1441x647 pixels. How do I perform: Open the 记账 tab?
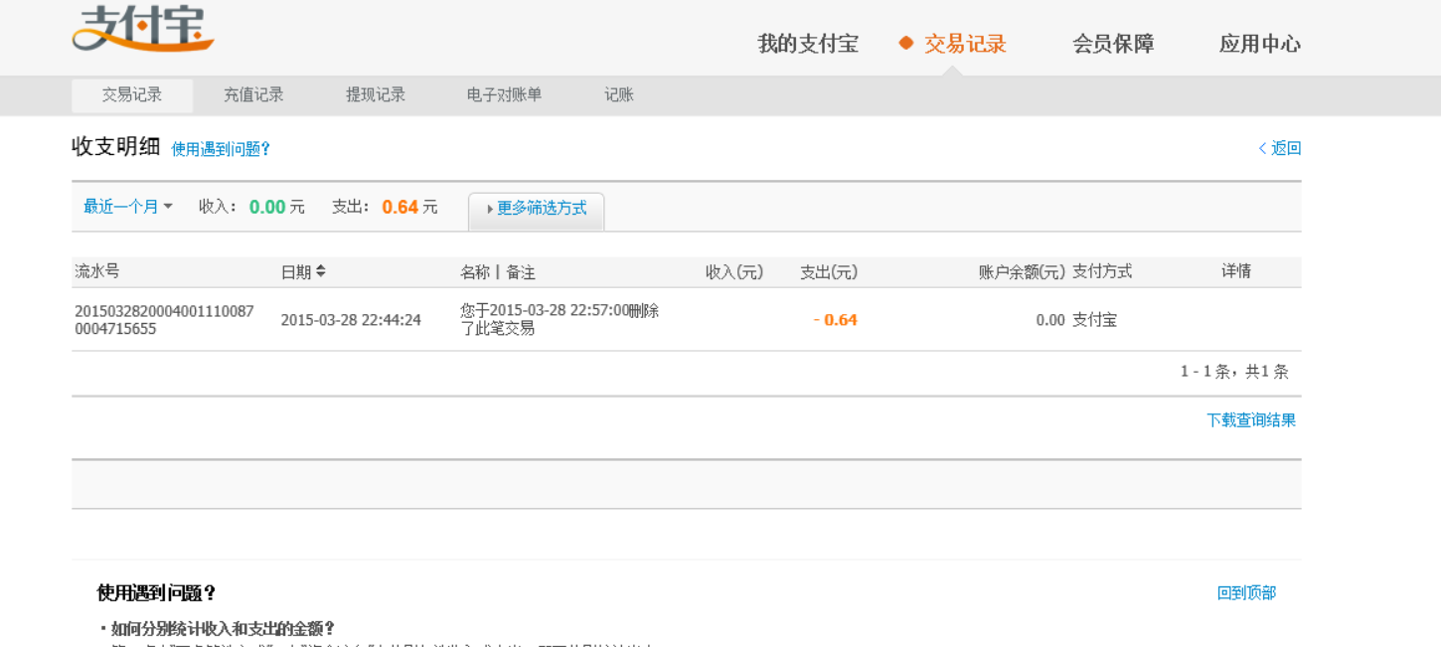pos(618,94)
